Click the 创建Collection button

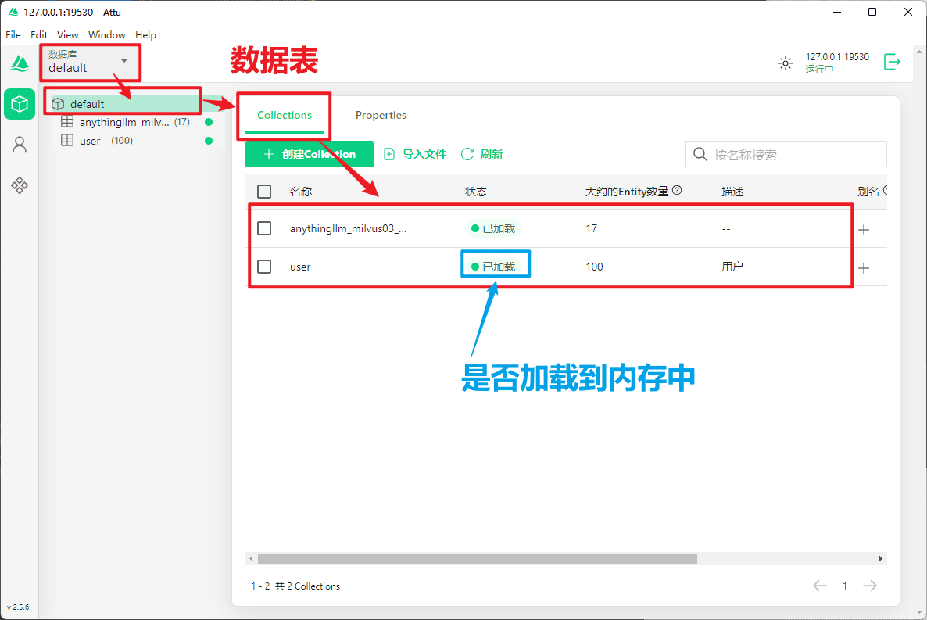310,154
